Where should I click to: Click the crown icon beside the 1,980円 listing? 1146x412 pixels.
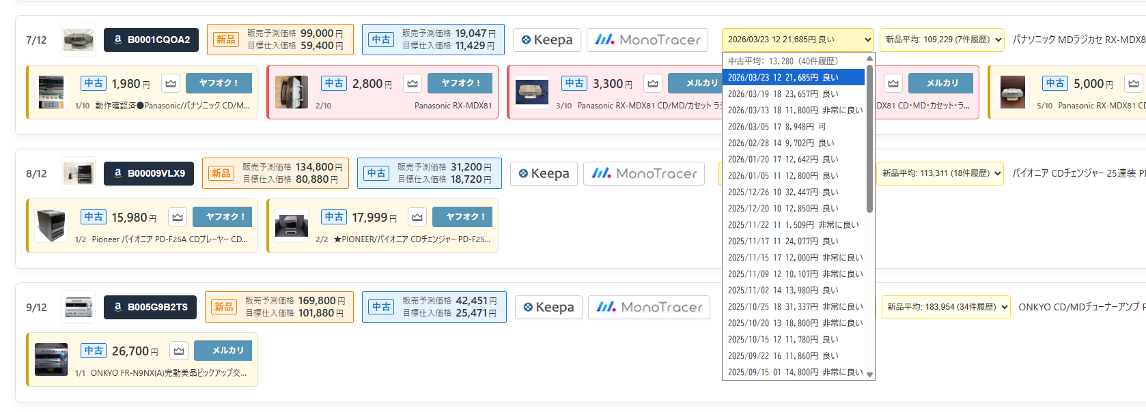(171, 83)
